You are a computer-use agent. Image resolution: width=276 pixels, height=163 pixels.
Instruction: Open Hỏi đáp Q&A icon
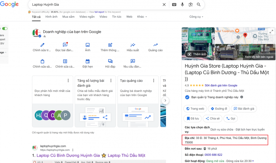tap(110, 61)
